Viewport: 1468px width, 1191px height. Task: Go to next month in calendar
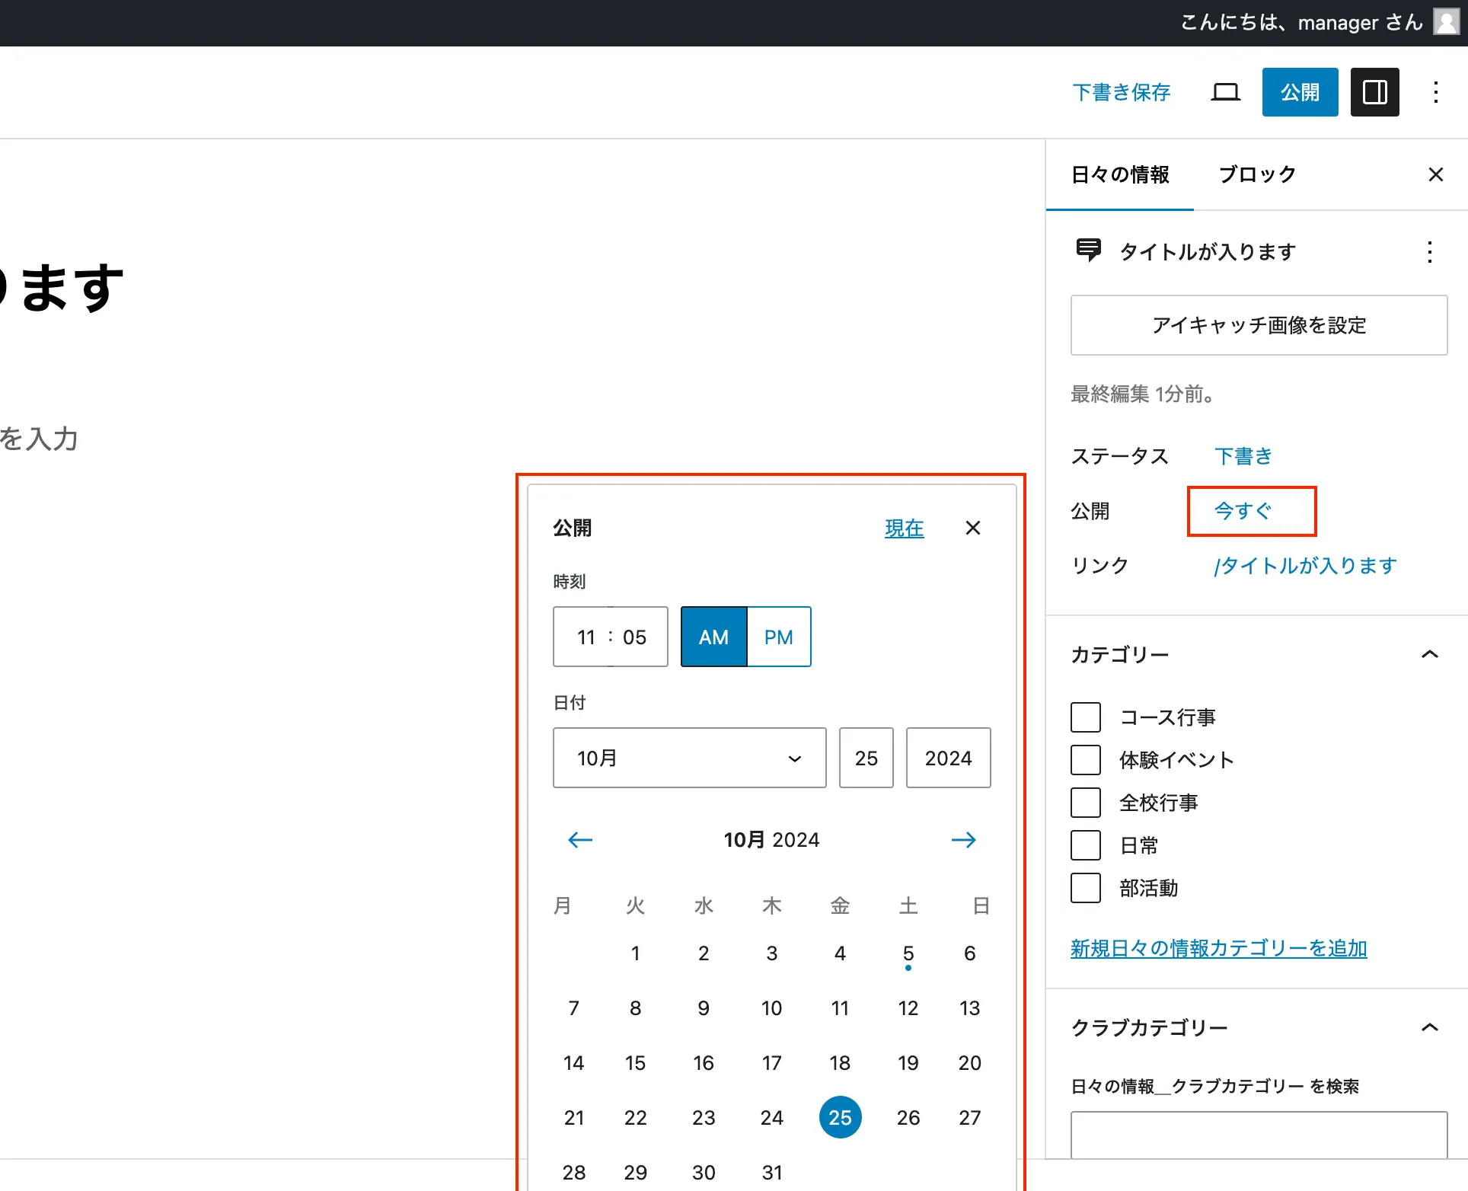[x=963, y=840]
